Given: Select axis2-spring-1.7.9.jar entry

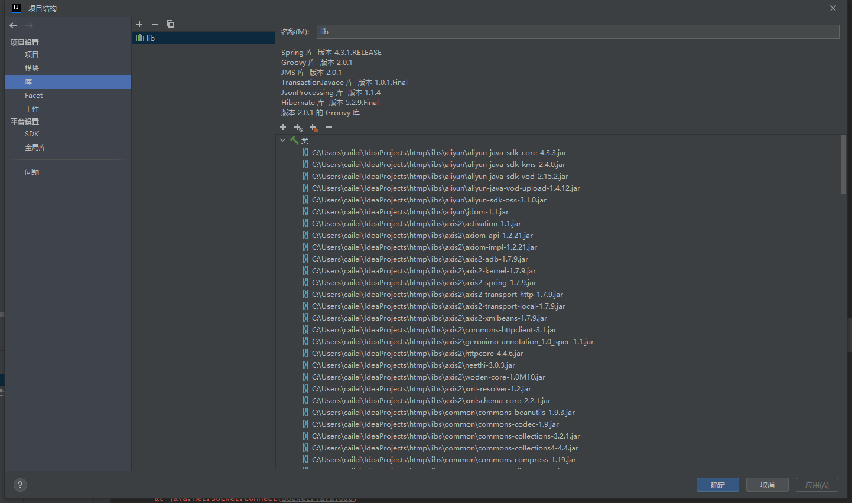Looking at the screenshot, I should tap(424, 282).
